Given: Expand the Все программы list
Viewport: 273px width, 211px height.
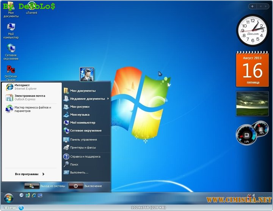Looking at the screenshot, I should (x=30, y=174).
